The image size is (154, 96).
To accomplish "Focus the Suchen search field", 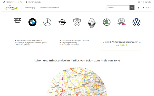I will (118, 8).
